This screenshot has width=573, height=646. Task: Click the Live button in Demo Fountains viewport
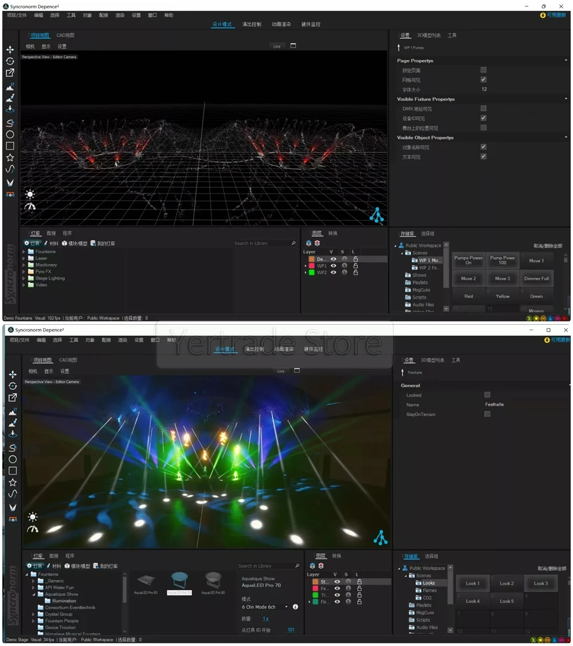tap(277, 46)
